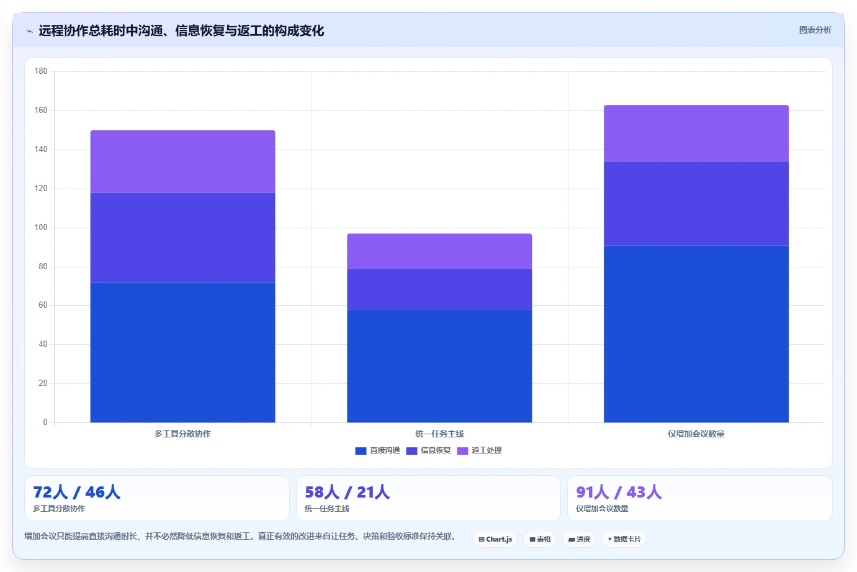Click the 多工具分散协作 x-axis label
Image resolution: width=857 pixels, height=572 pixels.
[x=182, y=434]
